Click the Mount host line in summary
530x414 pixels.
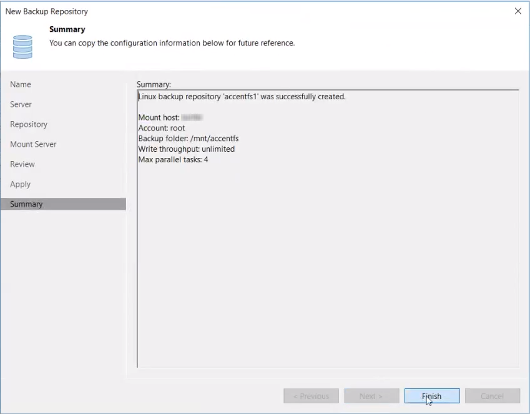170,117
